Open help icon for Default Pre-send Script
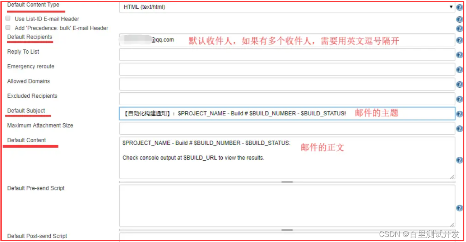Screen dimensions: 466x242 click(459, 208)
